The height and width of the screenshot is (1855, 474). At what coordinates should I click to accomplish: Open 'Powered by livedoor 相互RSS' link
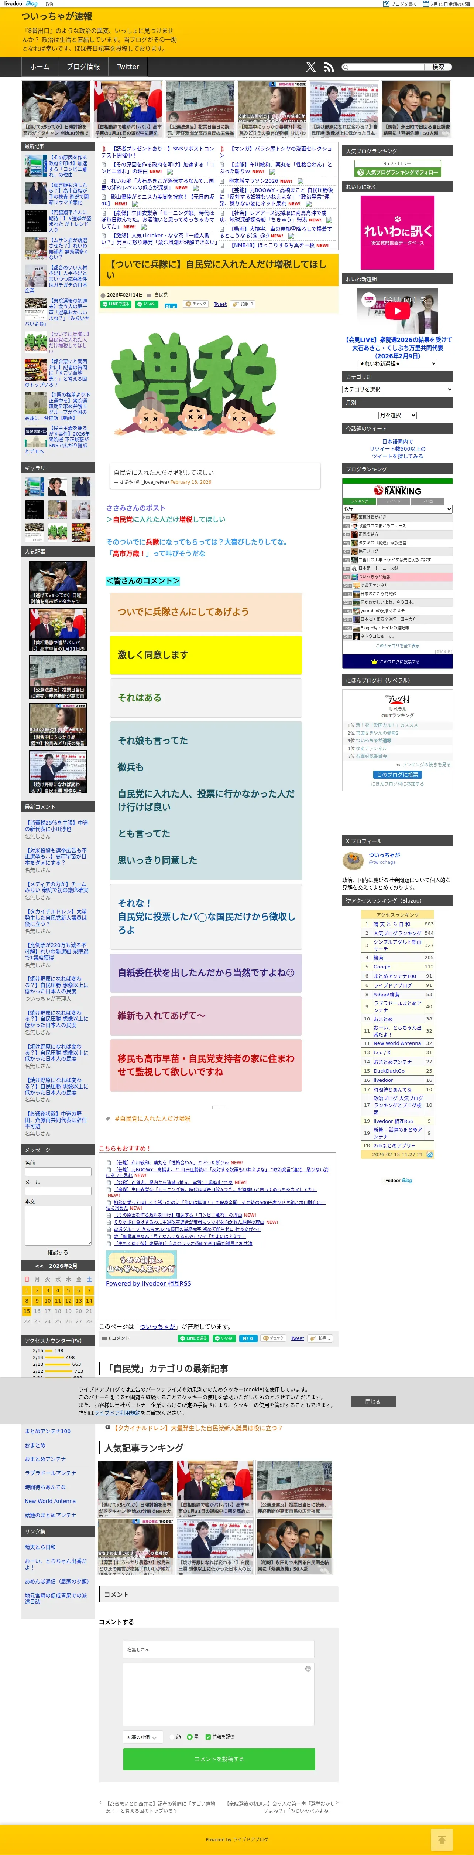coord(148,1283)
